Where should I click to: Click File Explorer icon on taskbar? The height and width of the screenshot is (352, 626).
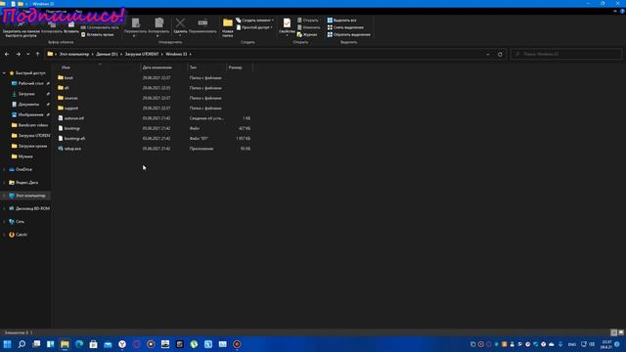65,344
